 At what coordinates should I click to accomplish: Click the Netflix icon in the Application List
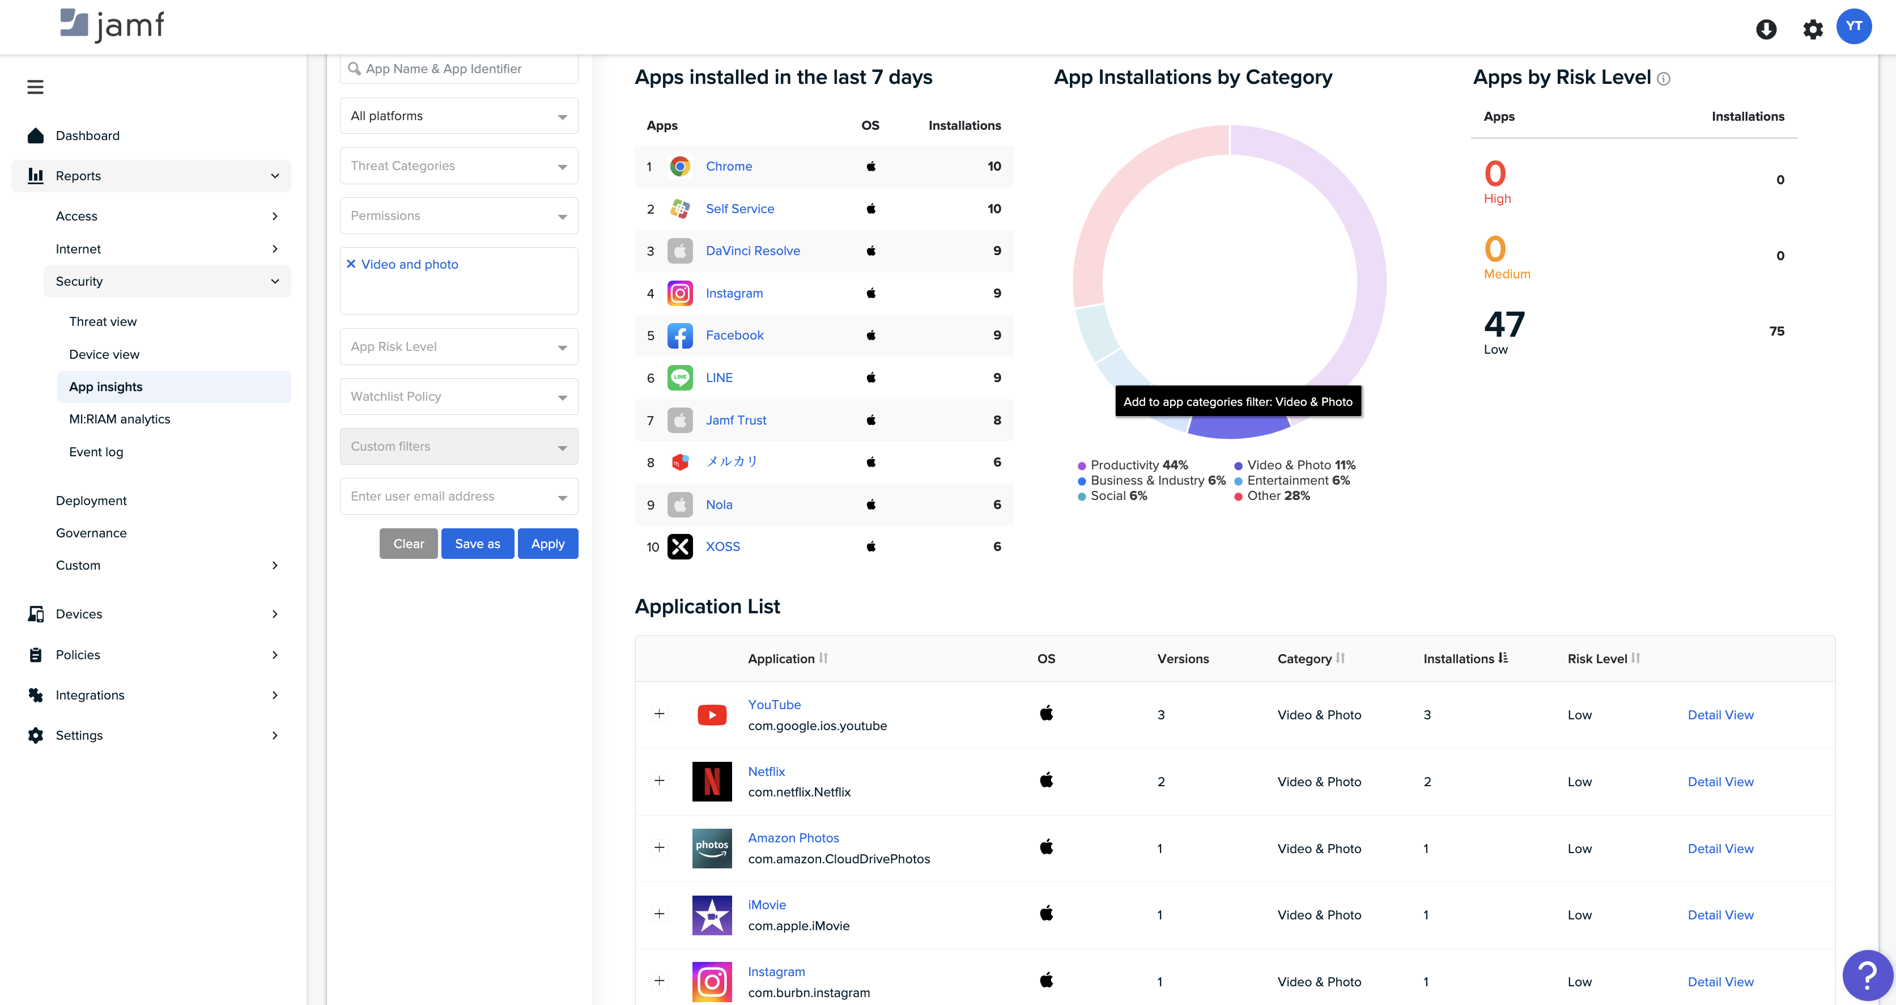[x=712, y=781]
